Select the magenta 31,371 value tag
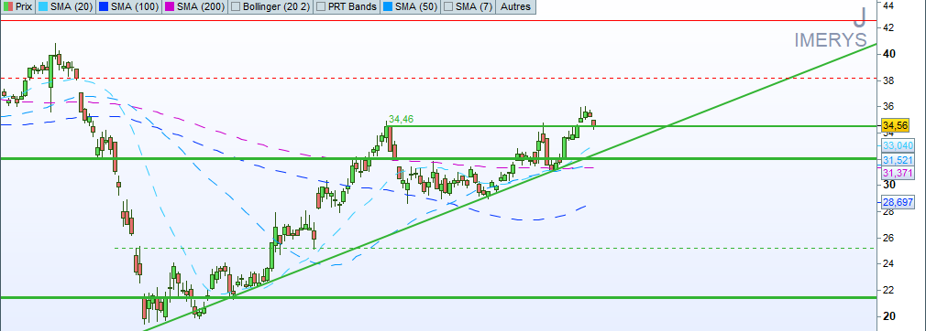 (898, 174)
